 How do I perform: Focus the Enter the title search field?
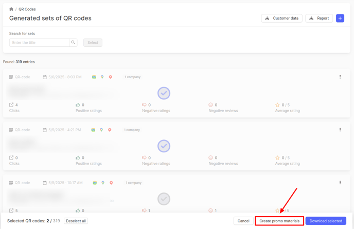point(39,43)
